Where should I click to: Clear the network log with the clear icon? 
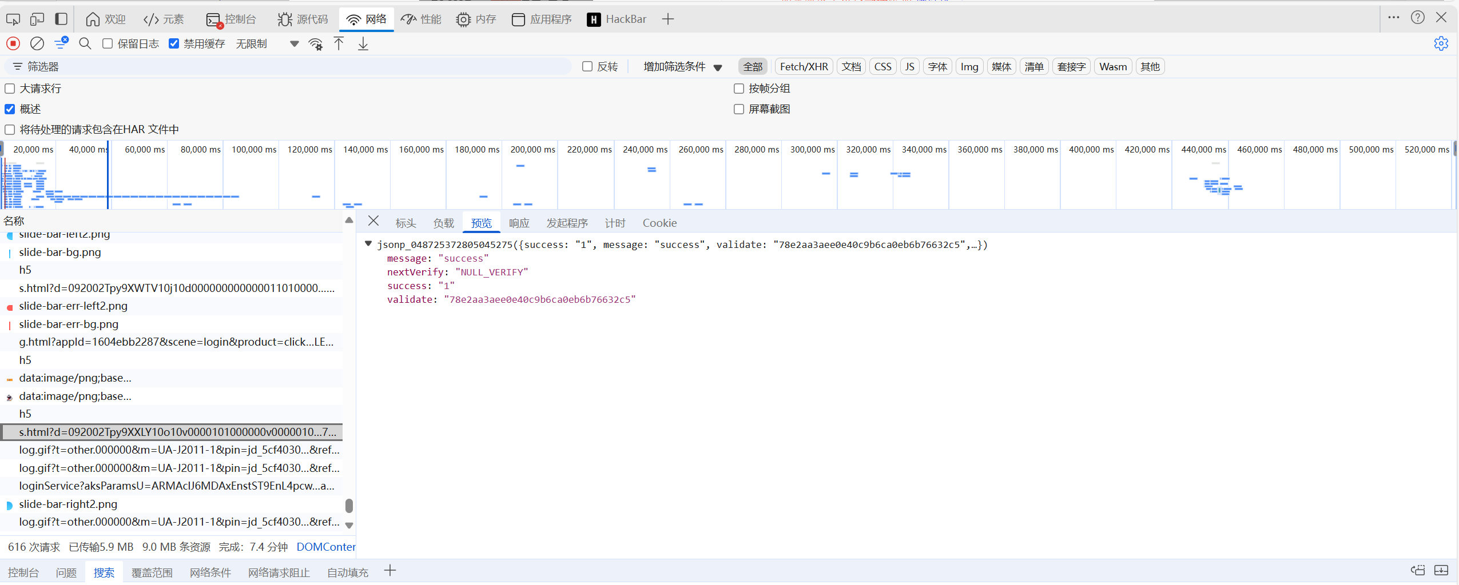pos(37,43)
